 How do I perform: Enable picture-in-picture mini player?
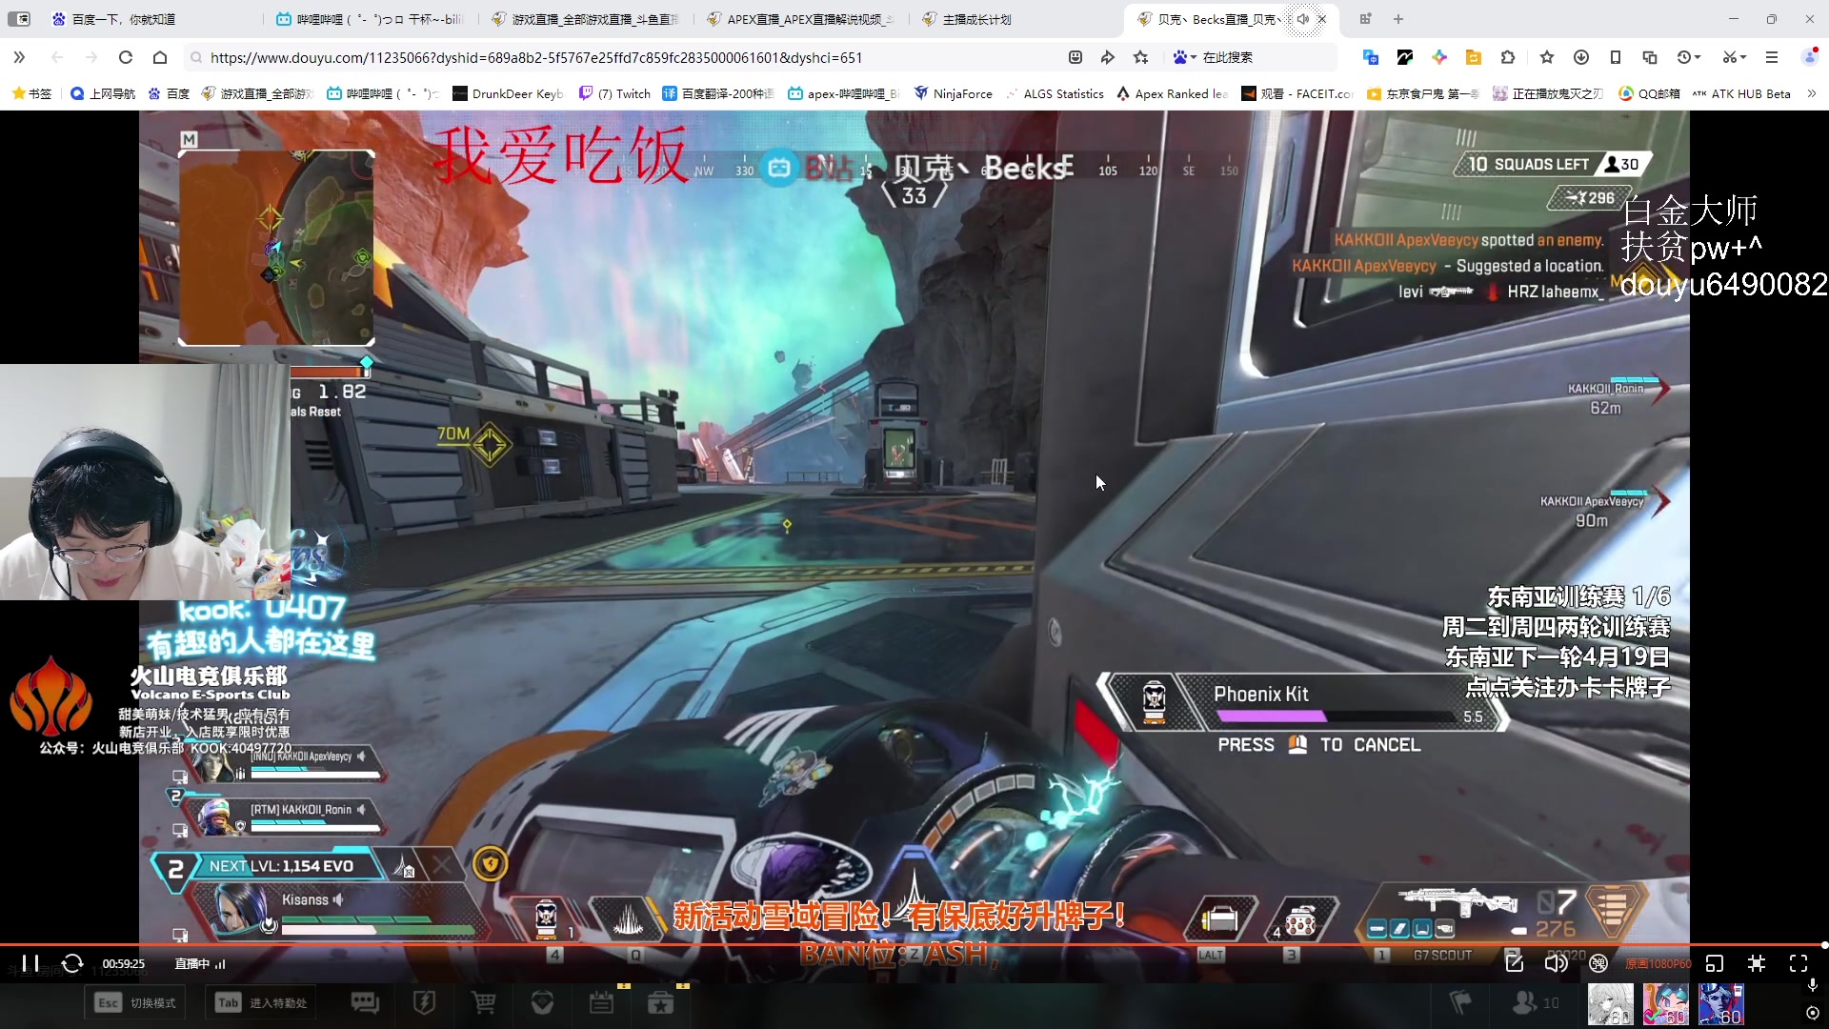(x=1715, y=963)
